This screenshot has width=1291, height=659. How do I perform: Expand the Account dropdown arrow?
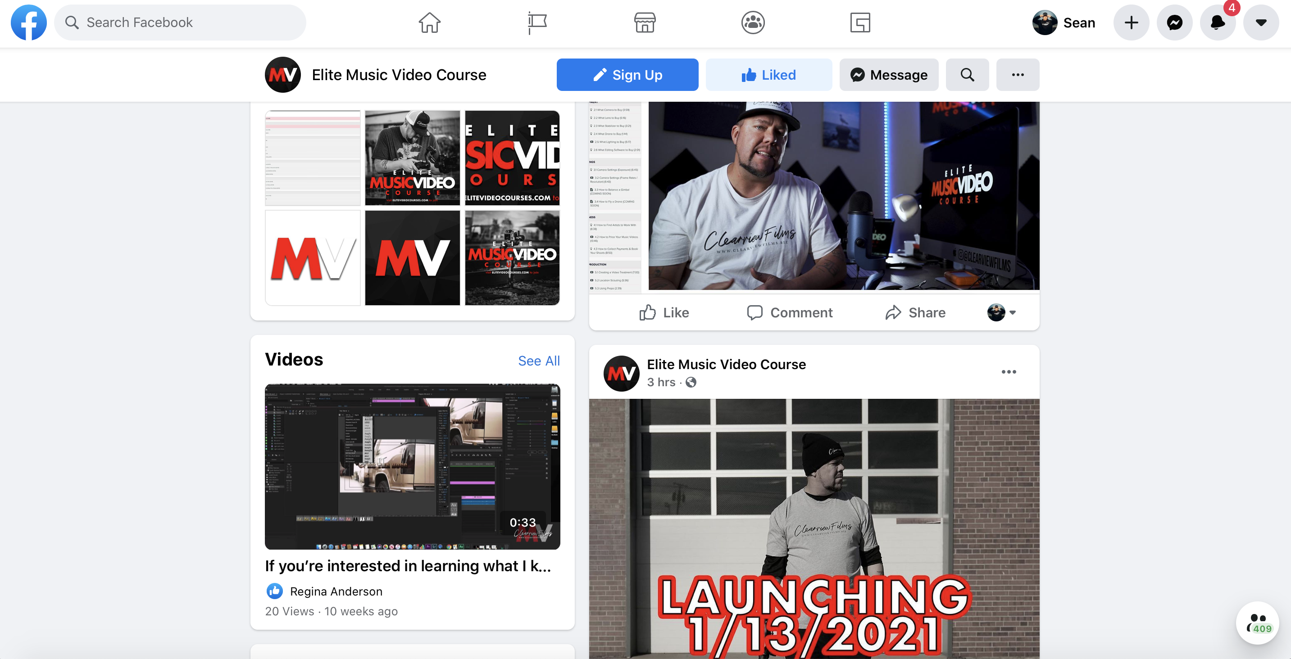coord(1261,23)
